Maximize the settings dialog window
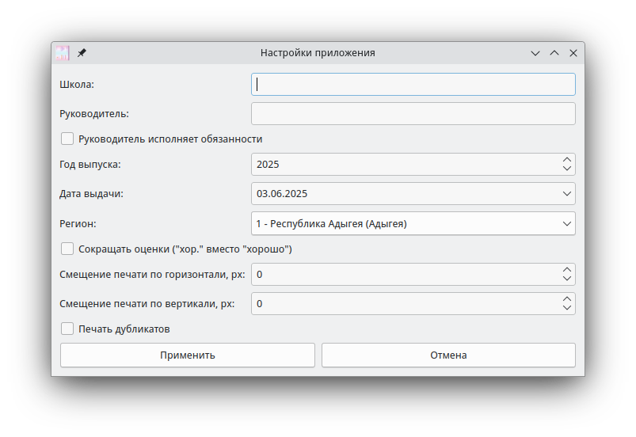Image resolution: width=636 pixels, height=437 pixels. tap(554, 53)
